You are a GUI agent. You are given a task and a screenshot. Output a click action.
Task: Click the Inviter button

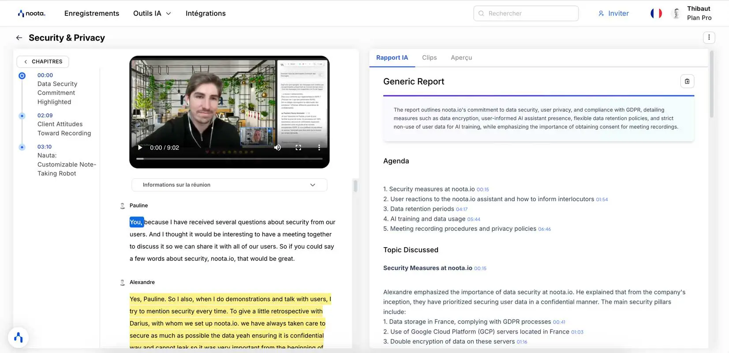pyautogui.click(x=613, y=13)
